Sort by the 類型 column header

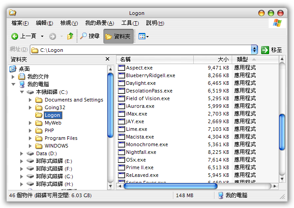click(x=255, y=60)
